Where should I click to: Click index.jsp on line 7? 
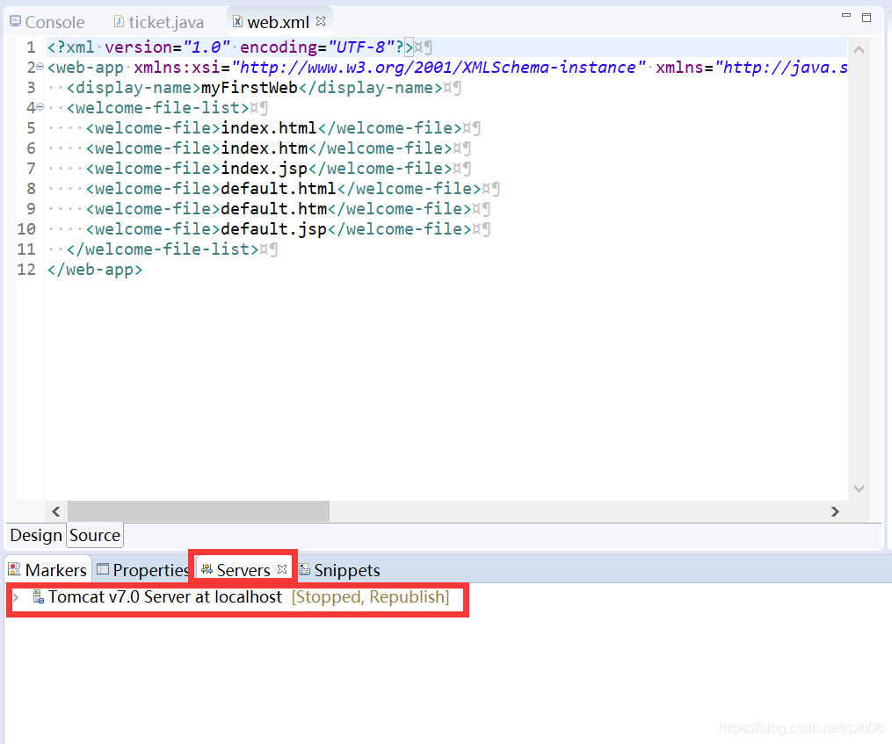click(x=264, y=169)
